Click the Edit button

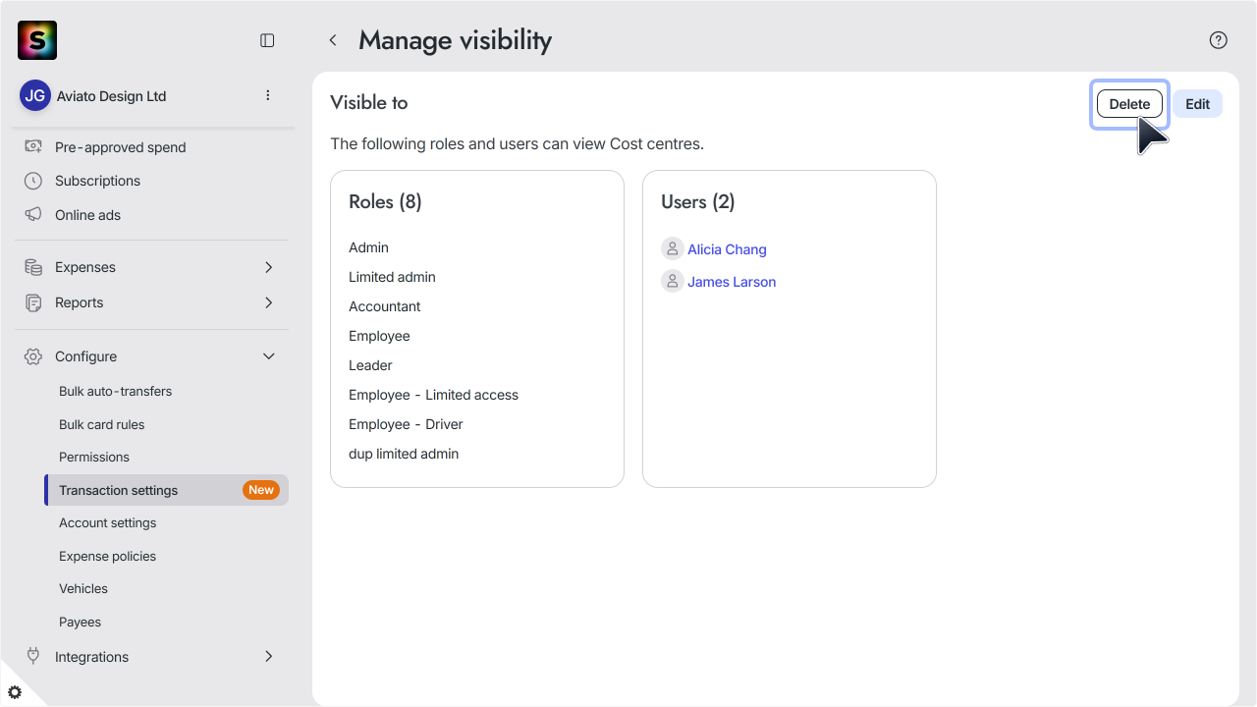point(1197,104)
